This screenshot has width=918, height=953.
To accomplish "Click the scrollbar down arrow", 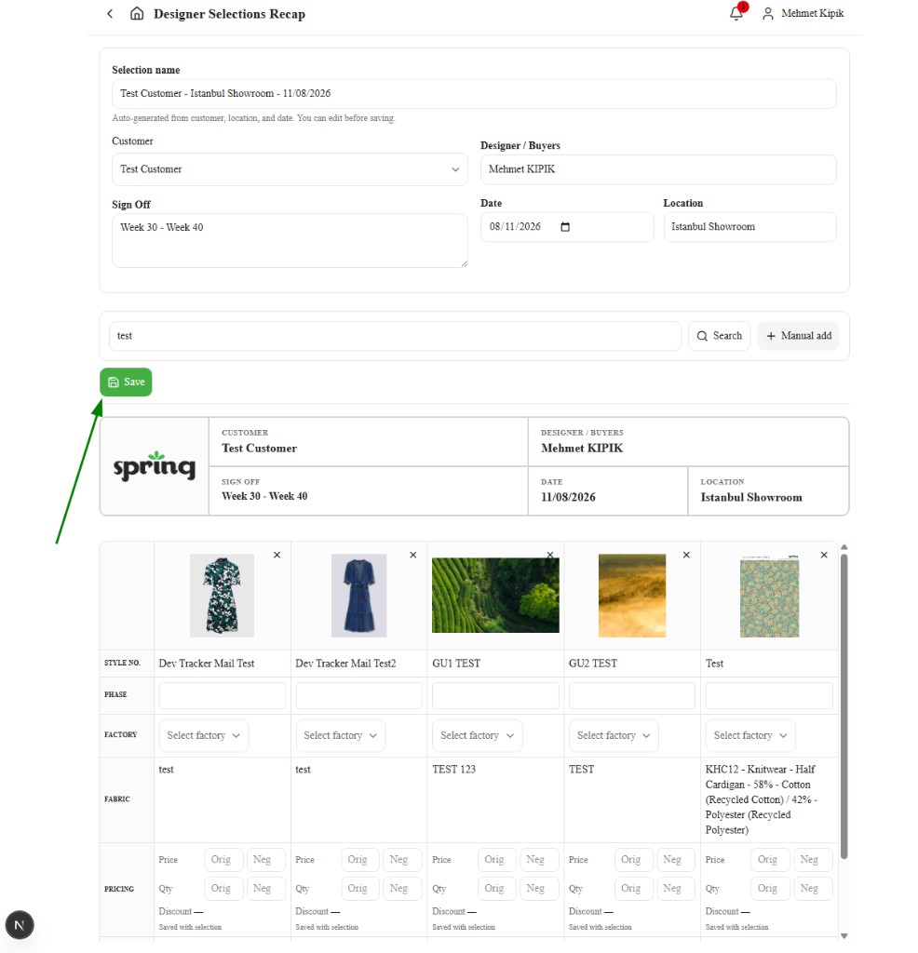I will click(x=844, y=936).
